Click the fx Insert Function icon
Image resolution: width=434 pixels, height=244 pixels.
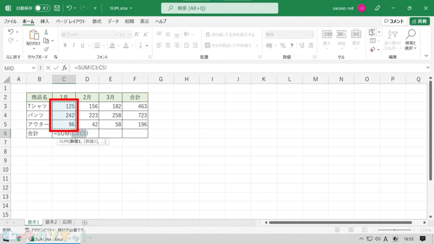pyautogui.click(x=64, y=68)
